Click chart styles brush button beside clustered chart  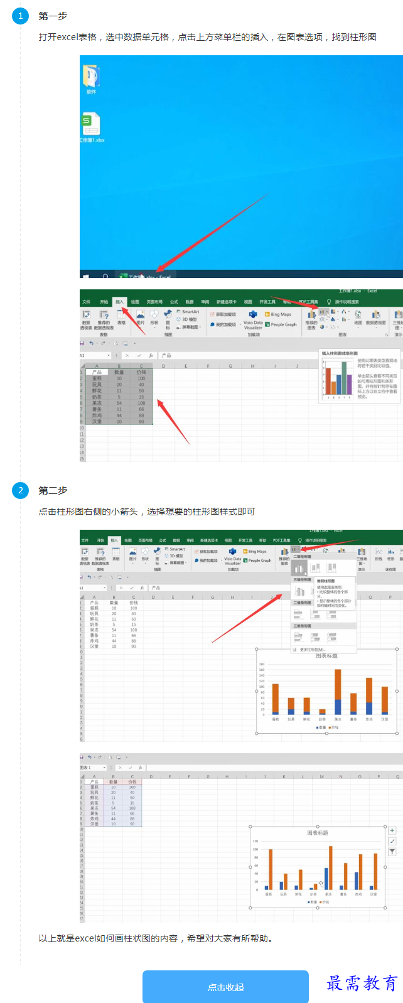coord(392,841)
